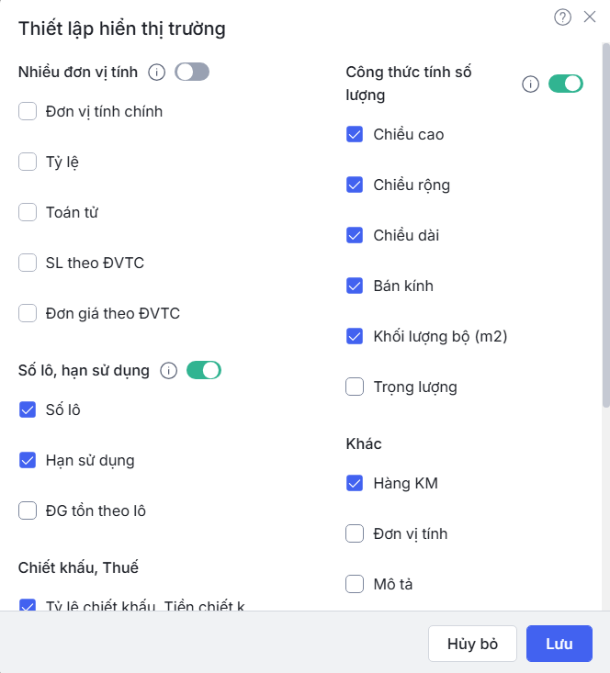Uncheck Khối lượng bộ (m2) checkbox
610x673 pixels.
click(x=355, y=337)
